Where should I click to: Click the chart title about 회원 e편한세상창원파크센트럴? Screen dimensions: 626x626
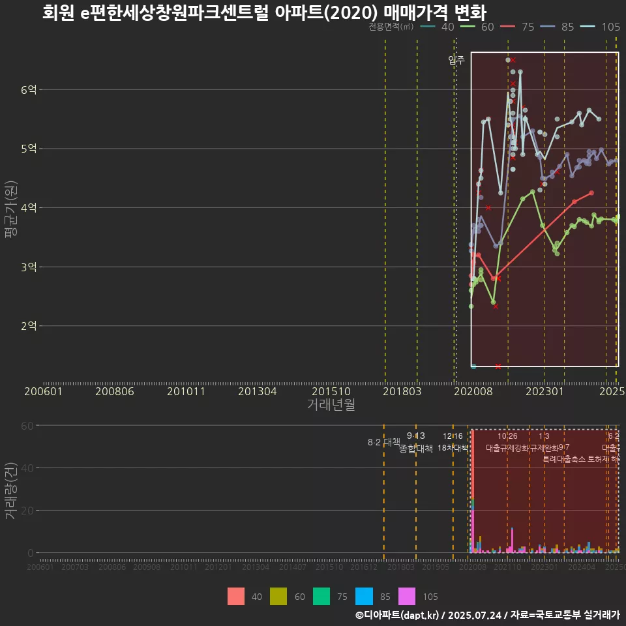coord(264,12)
